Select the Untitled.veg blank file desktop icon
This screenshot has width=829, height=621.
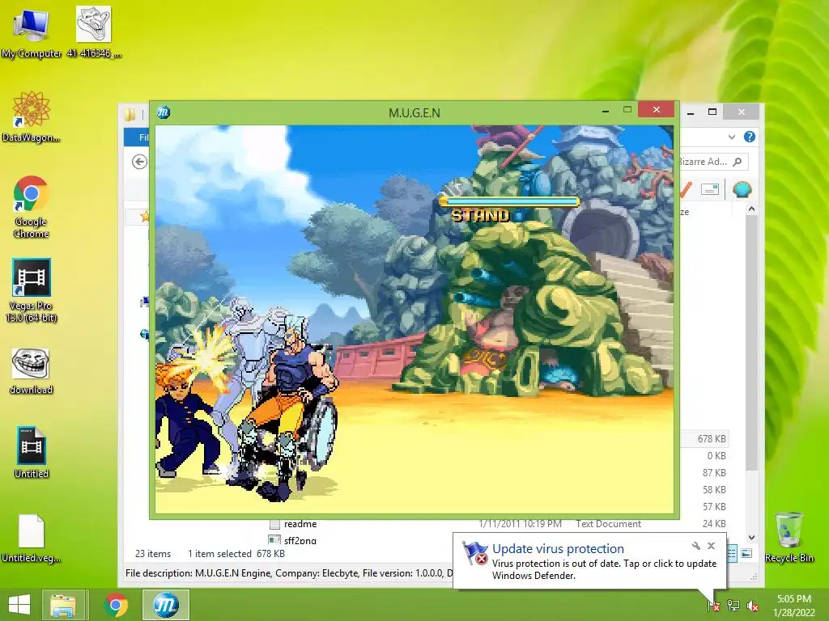click(x=32, y=538)
